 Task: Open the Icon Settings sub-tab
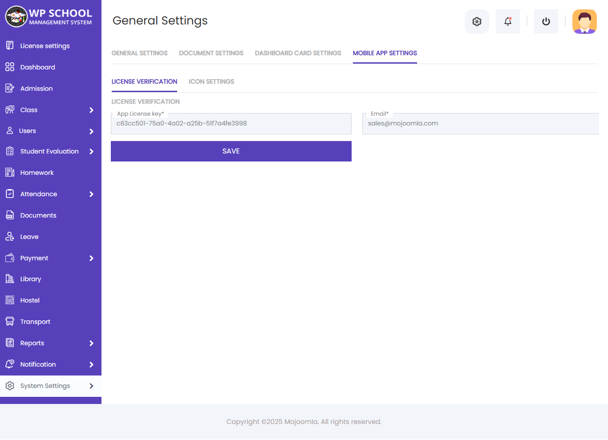point(211,81)
